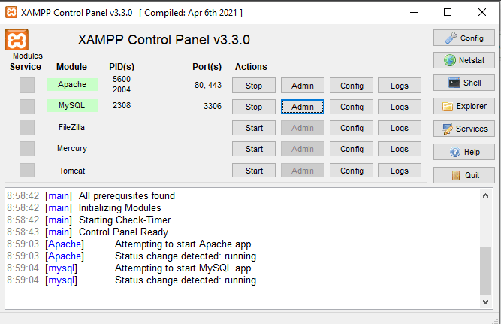Toggle the Apache service checkbox
The width and height of the screenshot is (501, 324).
[27, 85]
